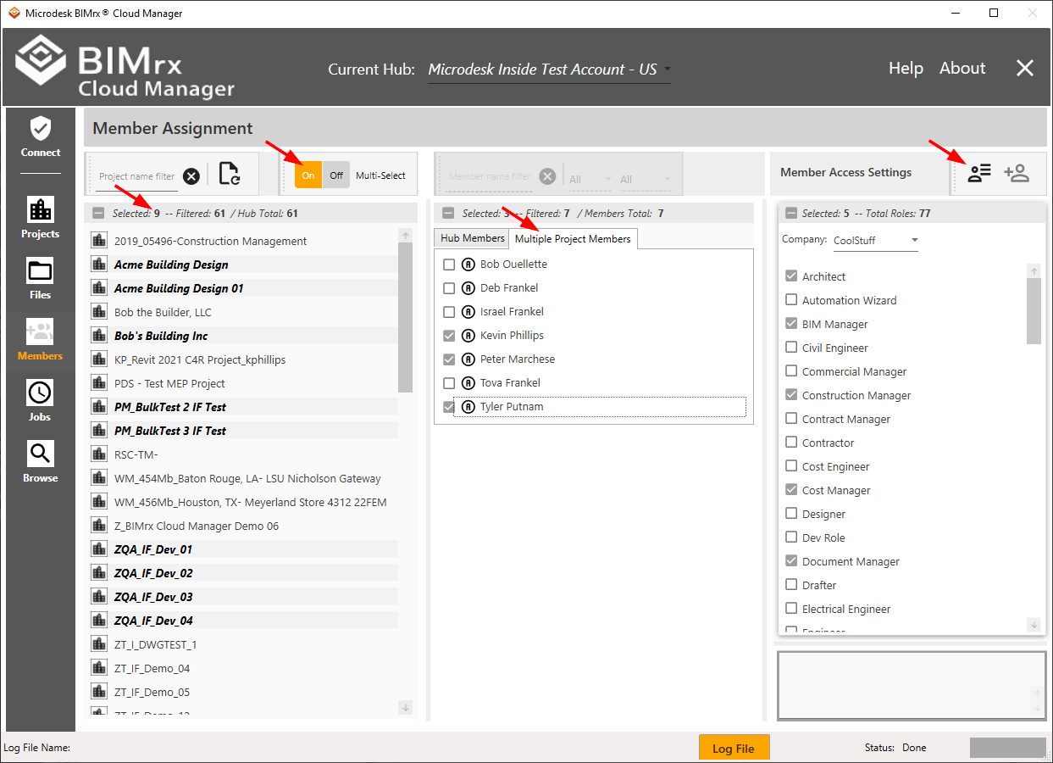Uncheck the Kevin Phillips member checkbox

click(449, 336)
